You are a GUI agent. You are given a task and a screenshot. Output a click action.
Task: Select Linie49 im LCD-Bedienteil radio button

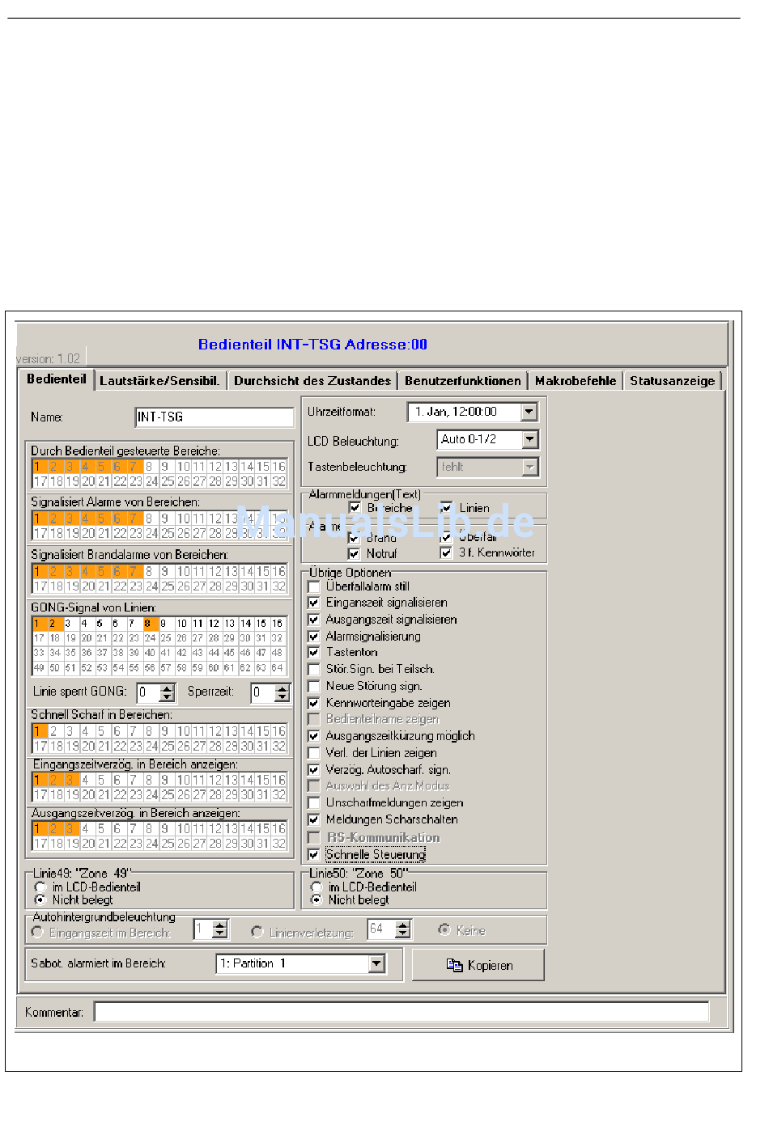pos(40,887)
